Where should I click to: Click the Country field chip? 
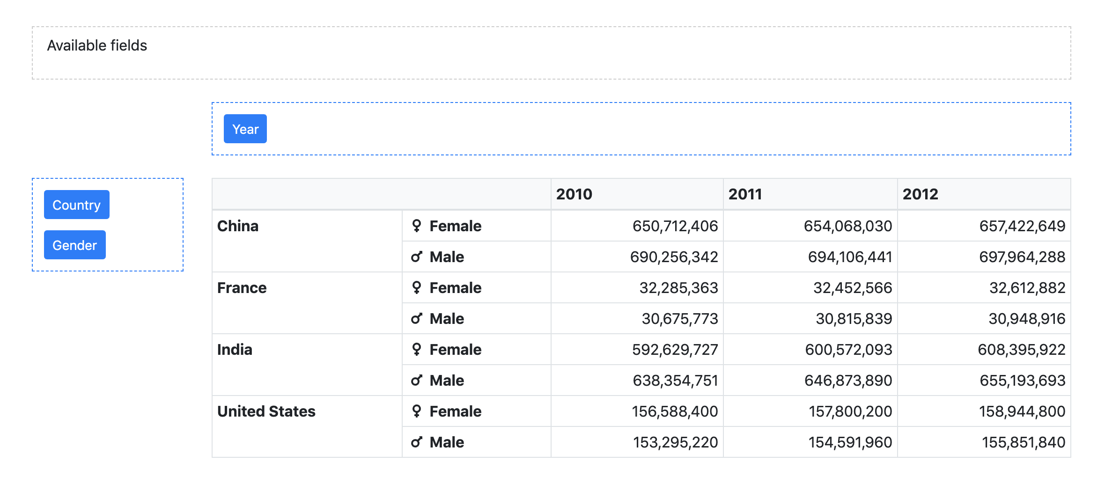(x=76, y=205)
